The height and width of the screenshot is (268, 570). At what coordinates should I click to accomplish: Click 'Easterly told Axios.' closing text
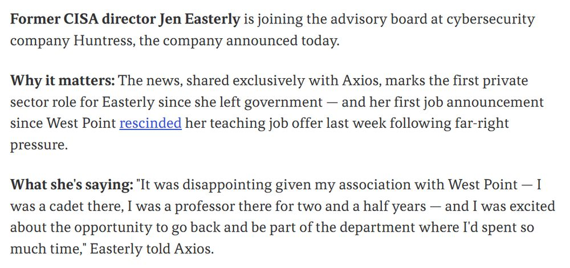point(152,249)
